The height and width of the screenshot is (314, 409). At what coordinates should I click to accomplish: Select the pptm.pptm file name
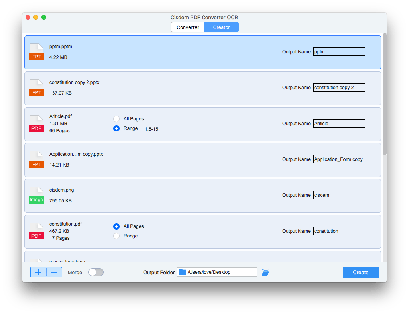(x=61, y=47)
